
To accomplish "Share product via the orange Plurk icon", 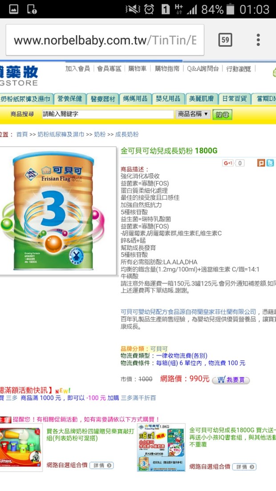I will 261,163.
